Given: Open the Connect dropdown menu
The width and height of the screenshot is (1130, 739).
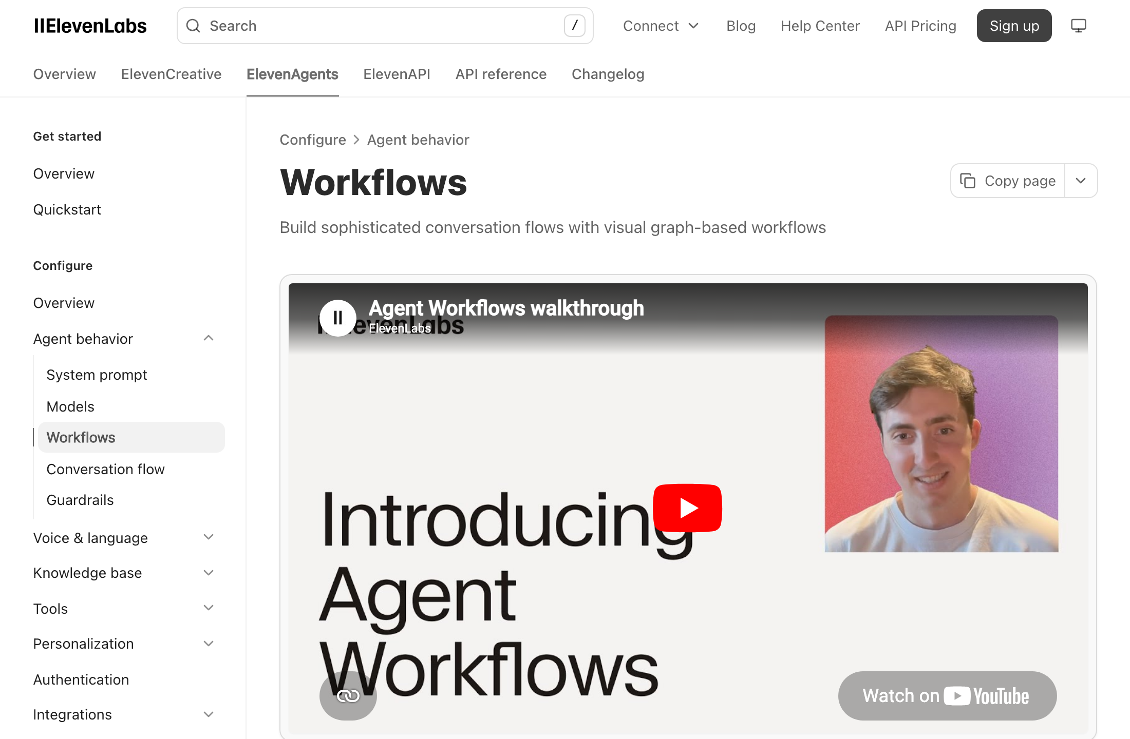Looking at the screenshot, I should tap(661, 26).
